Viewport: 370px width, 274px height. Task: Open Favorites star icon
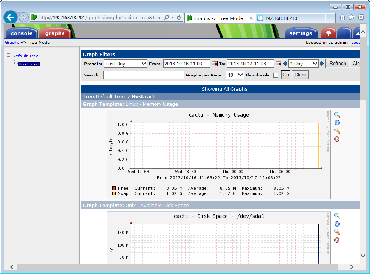pyautogui.click(x=352, y=17)
